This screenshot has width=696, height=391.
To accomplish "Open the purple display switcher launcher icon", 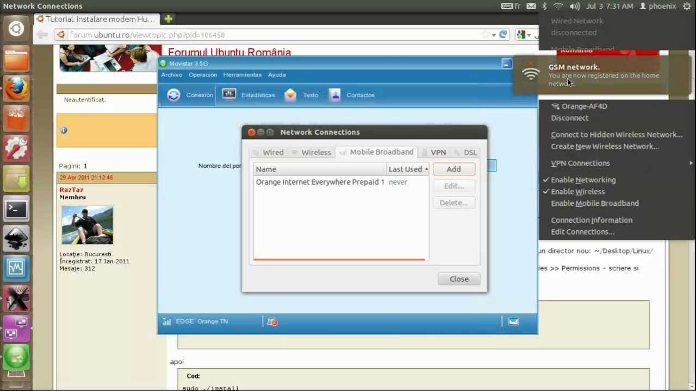I will tap(16, 327).
